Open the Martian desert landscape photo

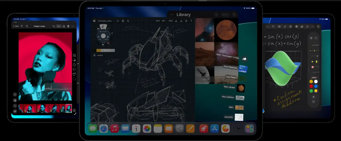click(x=205, y=54)
